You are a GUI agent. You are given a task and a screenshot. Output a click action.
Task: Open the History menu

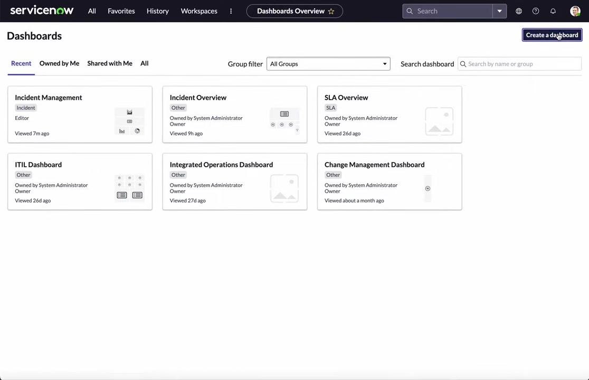click(157, 11)
